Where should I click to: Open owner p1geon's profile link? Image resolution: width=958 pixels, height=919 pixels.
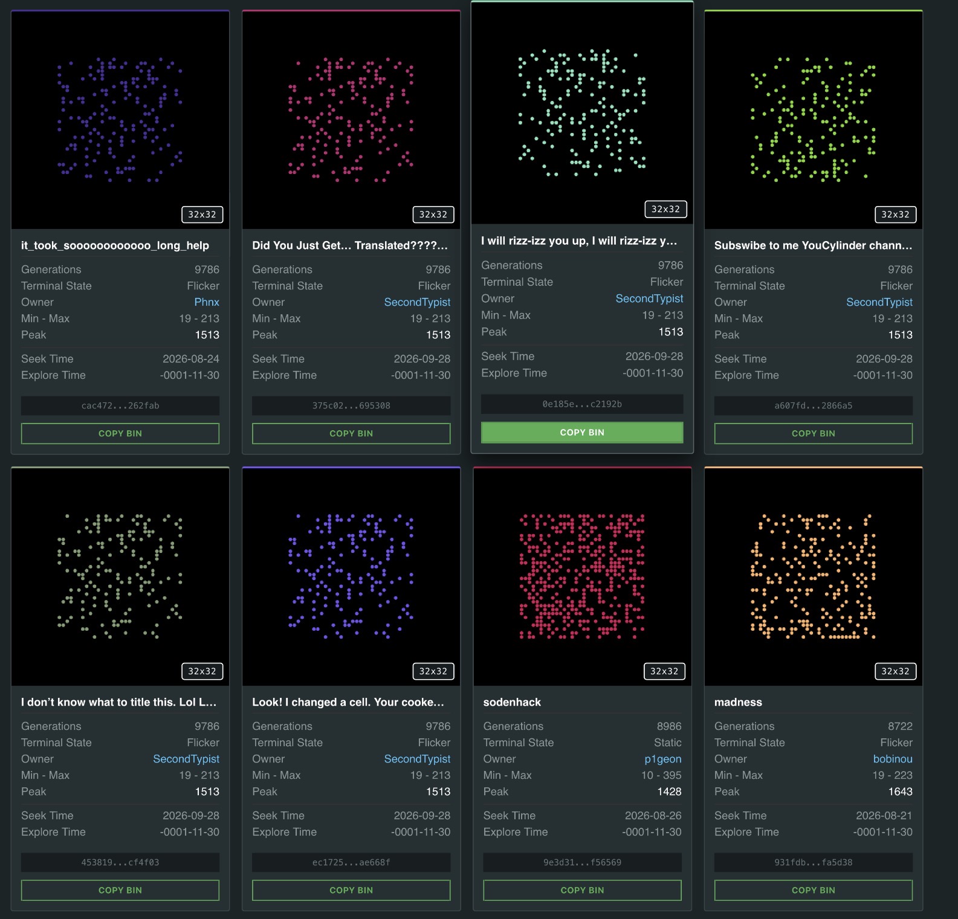tap(663, 759)
